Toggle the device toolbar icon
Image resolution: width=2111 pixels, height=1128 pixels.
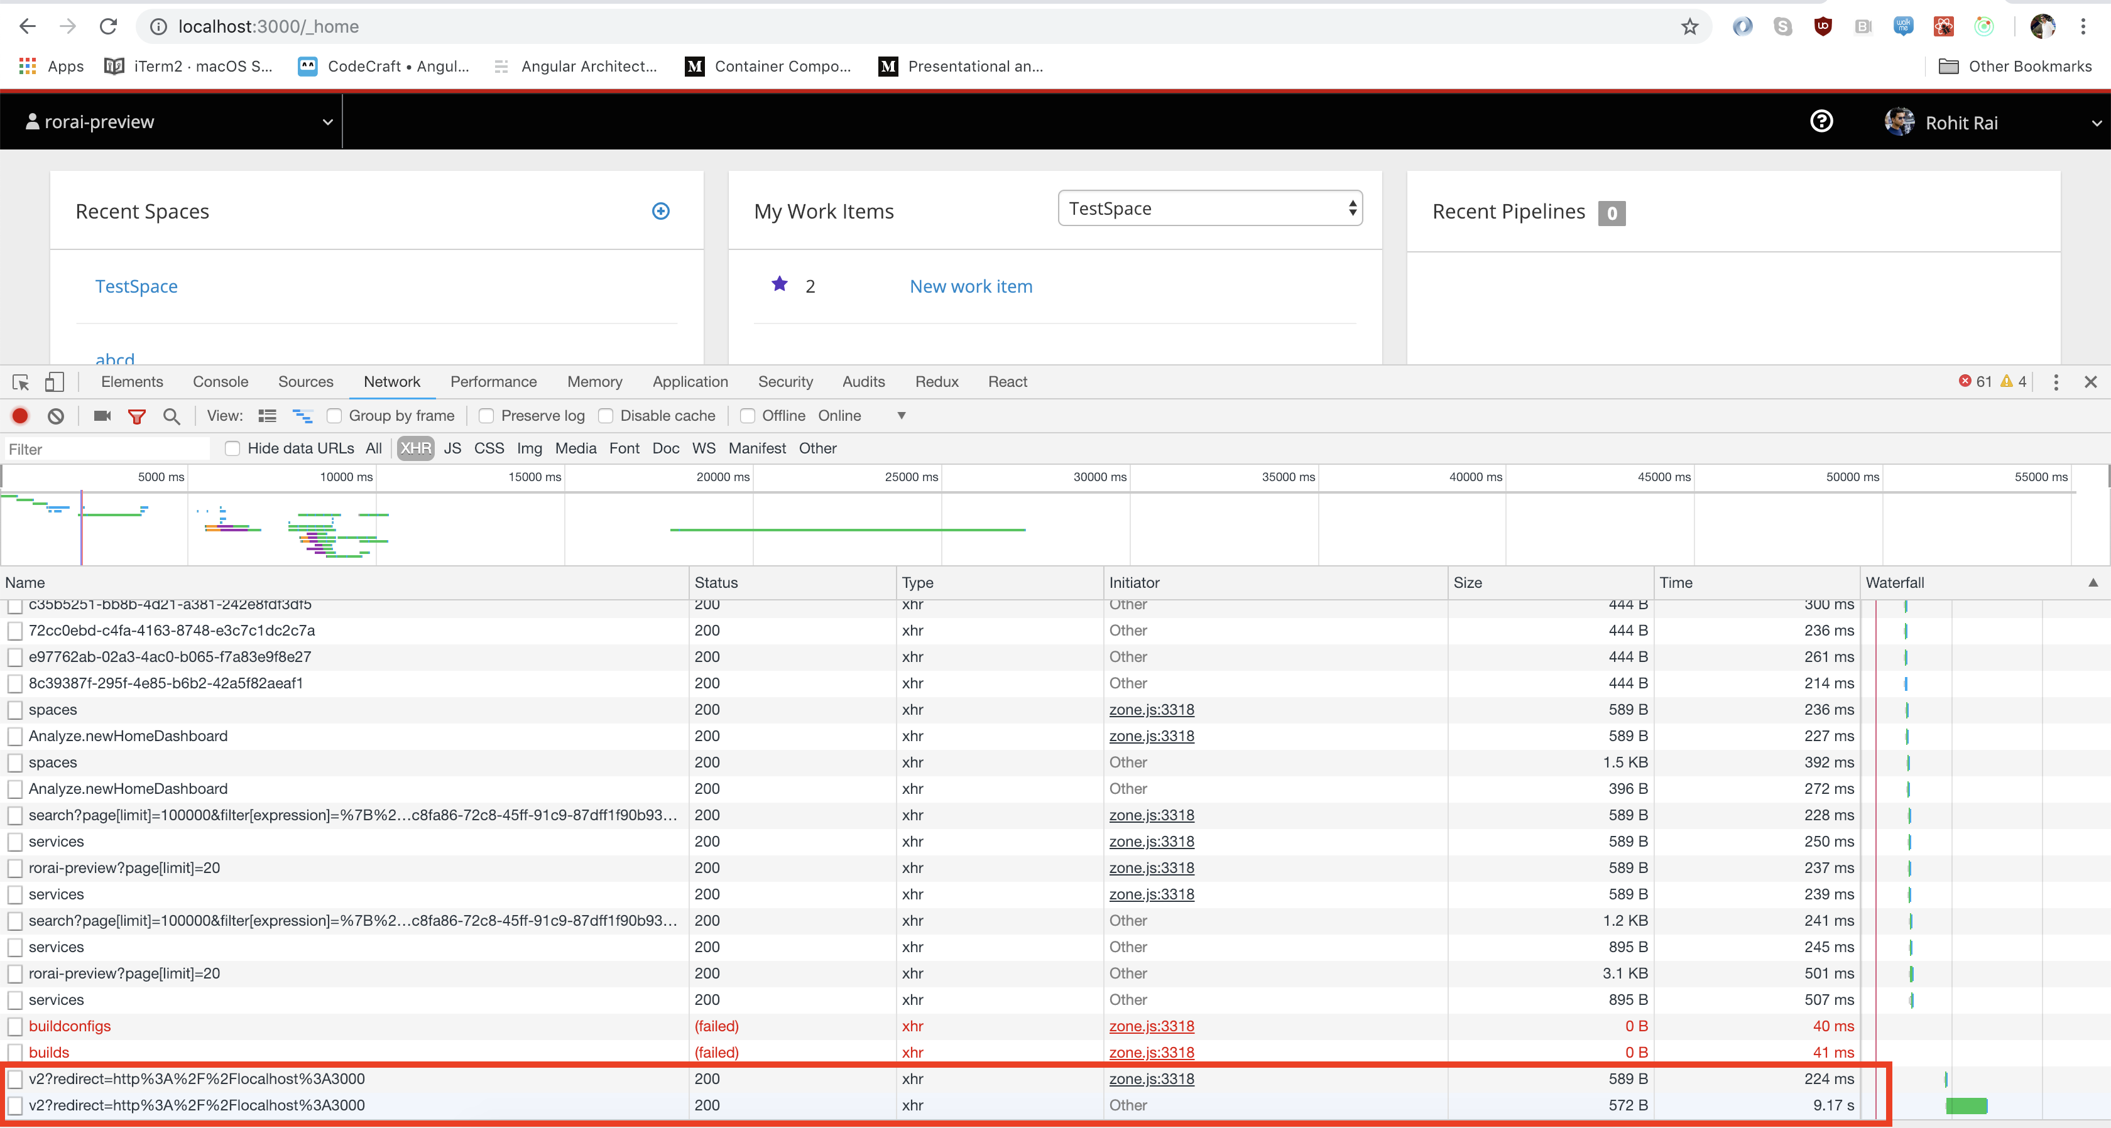point(54,382)
